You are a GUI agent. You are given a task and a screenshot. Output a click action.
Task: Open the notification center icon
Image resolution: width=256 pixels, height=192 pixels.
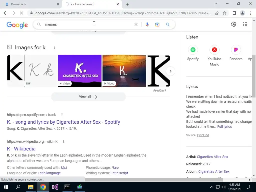pyautogui.click(x=248, y=187)
